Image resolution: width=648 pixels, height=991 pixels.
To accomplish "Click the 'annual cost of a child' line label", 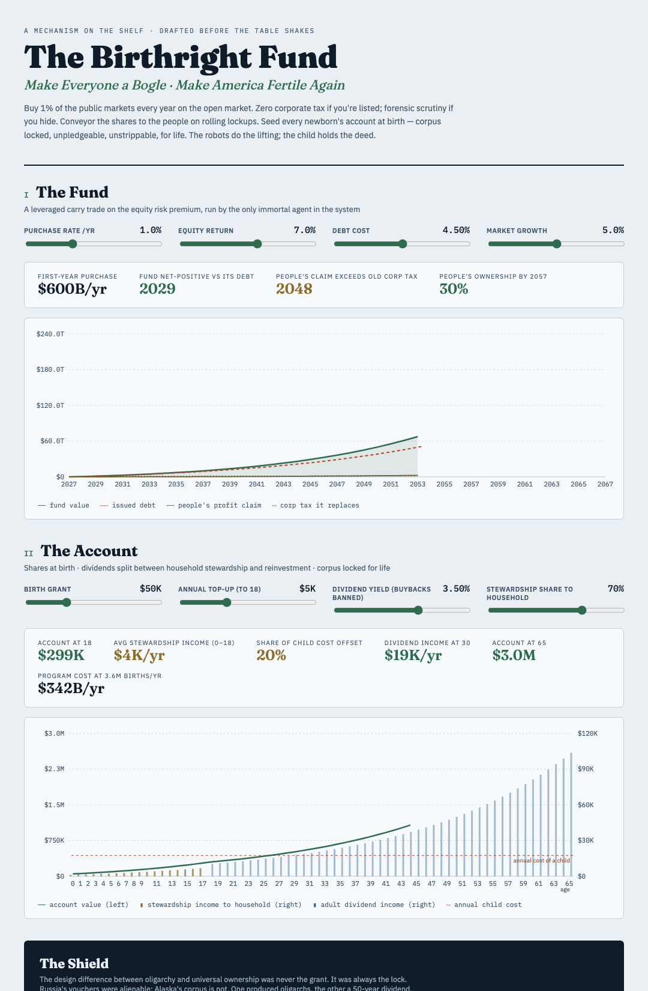I will click(x=541, y=861).
